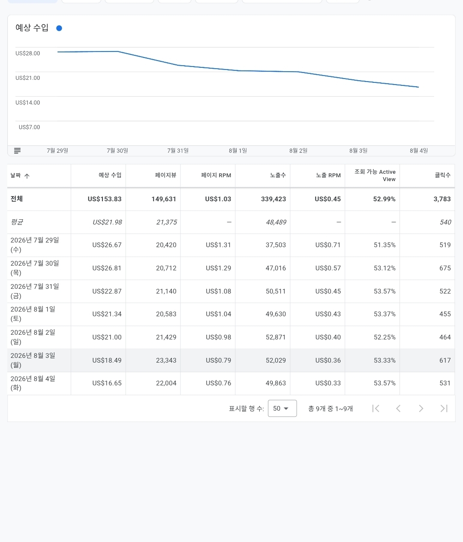Sort table by 예상 수입 column header
This screenshot has width=463, height=542.
pyautogui.click(x=110, y=175)
